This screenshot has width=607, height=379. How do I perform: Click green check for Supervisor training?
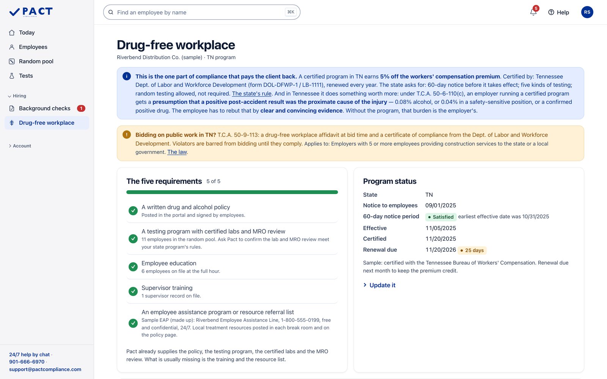133,291
